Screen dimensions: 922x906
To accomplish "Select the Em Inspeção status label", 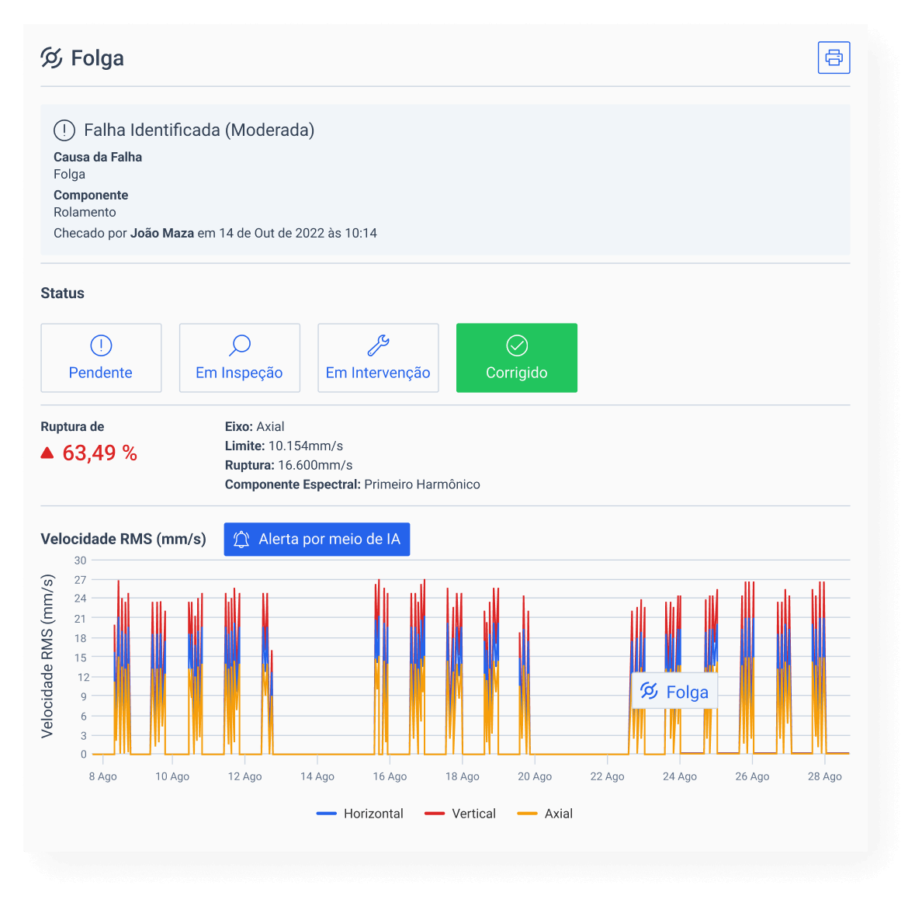I will [239, 373].
